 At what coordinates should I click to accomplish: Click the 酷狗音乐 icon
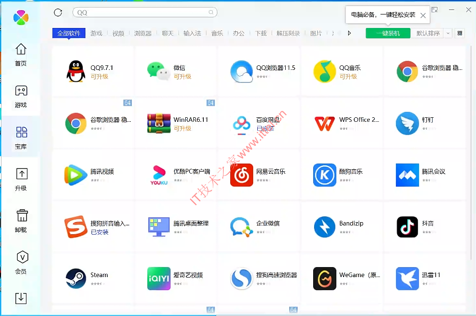point(325,175)
